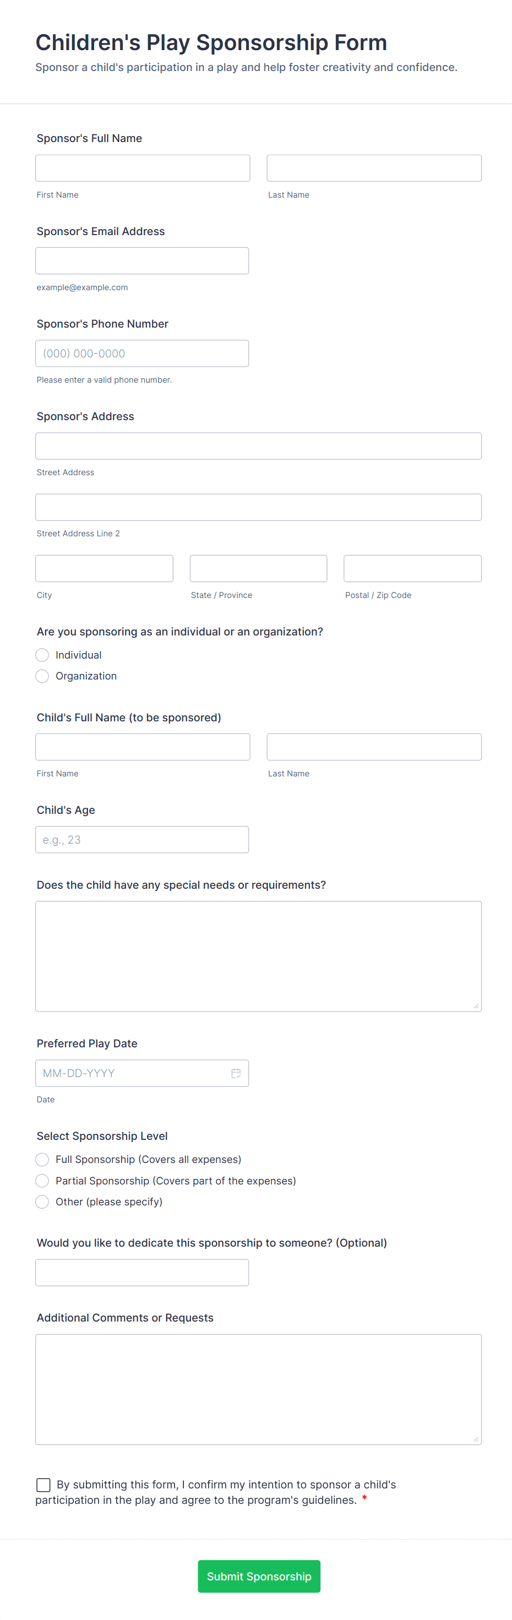512x1620 pixels.
Task: Select the Organization sponsor option
Action: [x=42, y=676]
